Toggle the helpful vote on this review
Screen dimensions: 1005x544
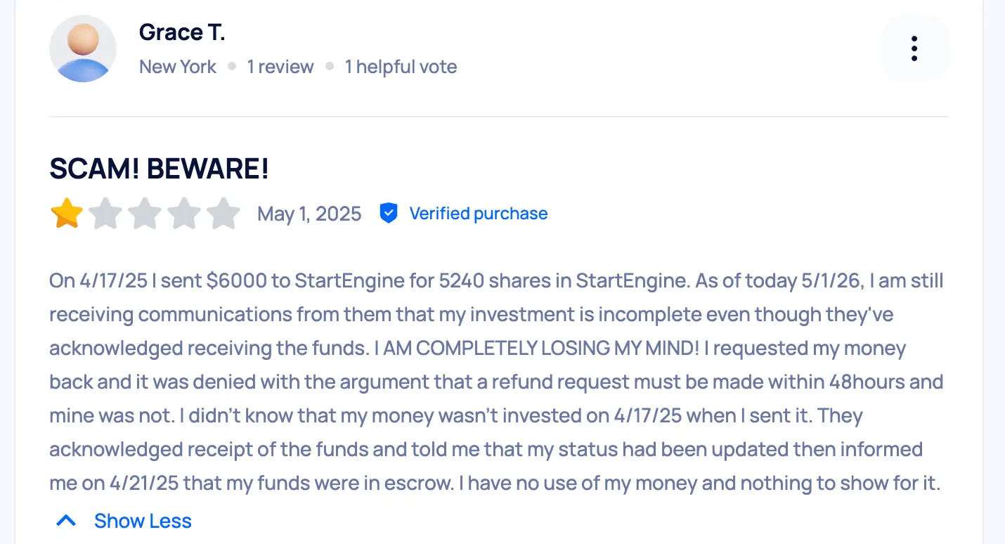tap(401, 66)
